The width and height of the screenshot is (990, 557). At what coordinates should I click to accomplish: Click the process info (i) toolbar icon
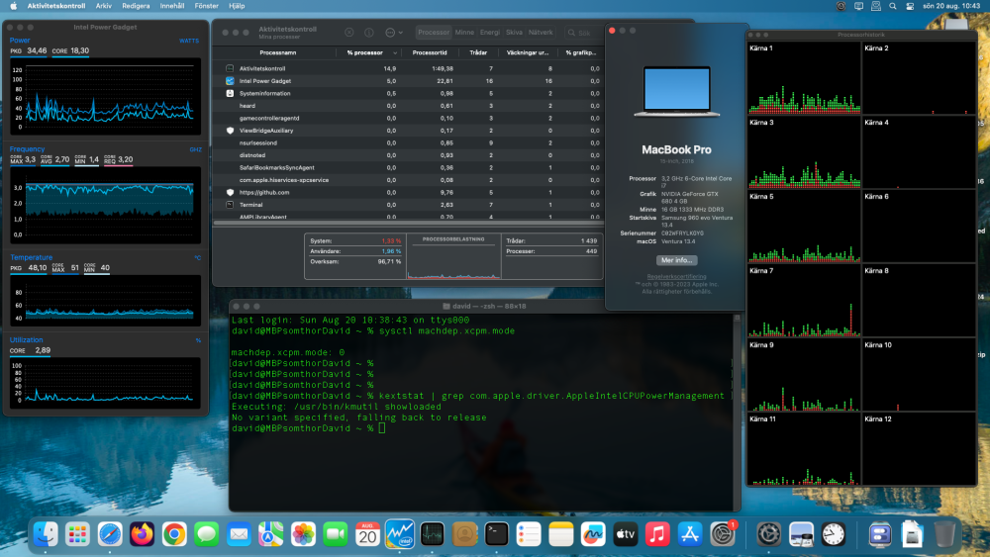pos(369,33)
